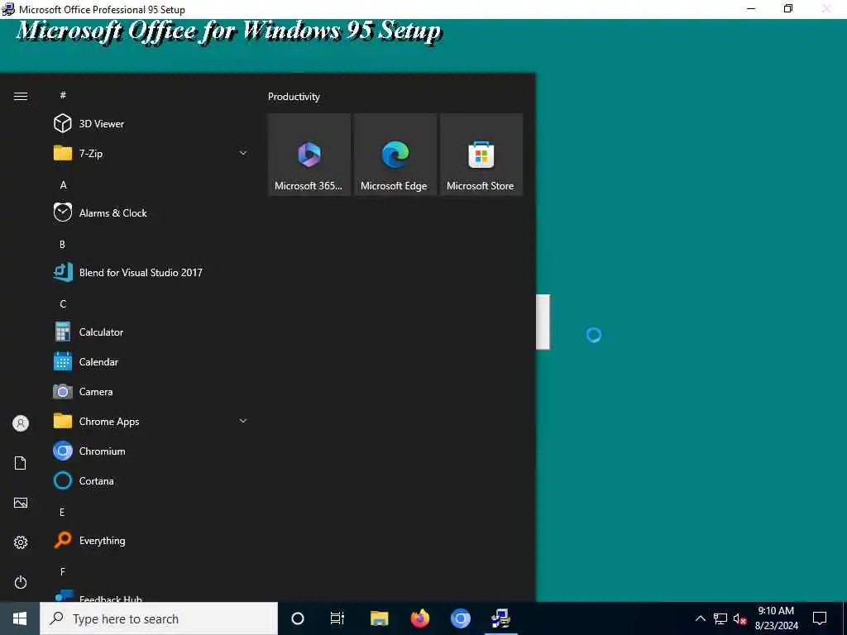847x635 pixels.
Task: Open the Calendar app
Action: (x=150, y=362)
